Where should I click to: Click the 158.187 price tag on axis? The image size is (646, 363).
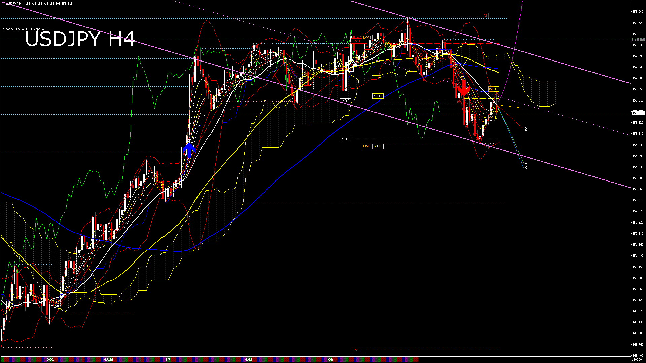pyautogui.click(x=638, y=40)
